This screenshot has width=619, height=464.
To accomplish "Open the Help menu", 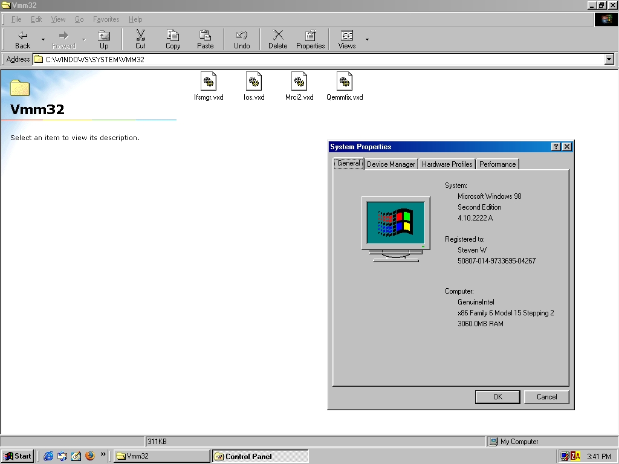I will pos(135,19).
